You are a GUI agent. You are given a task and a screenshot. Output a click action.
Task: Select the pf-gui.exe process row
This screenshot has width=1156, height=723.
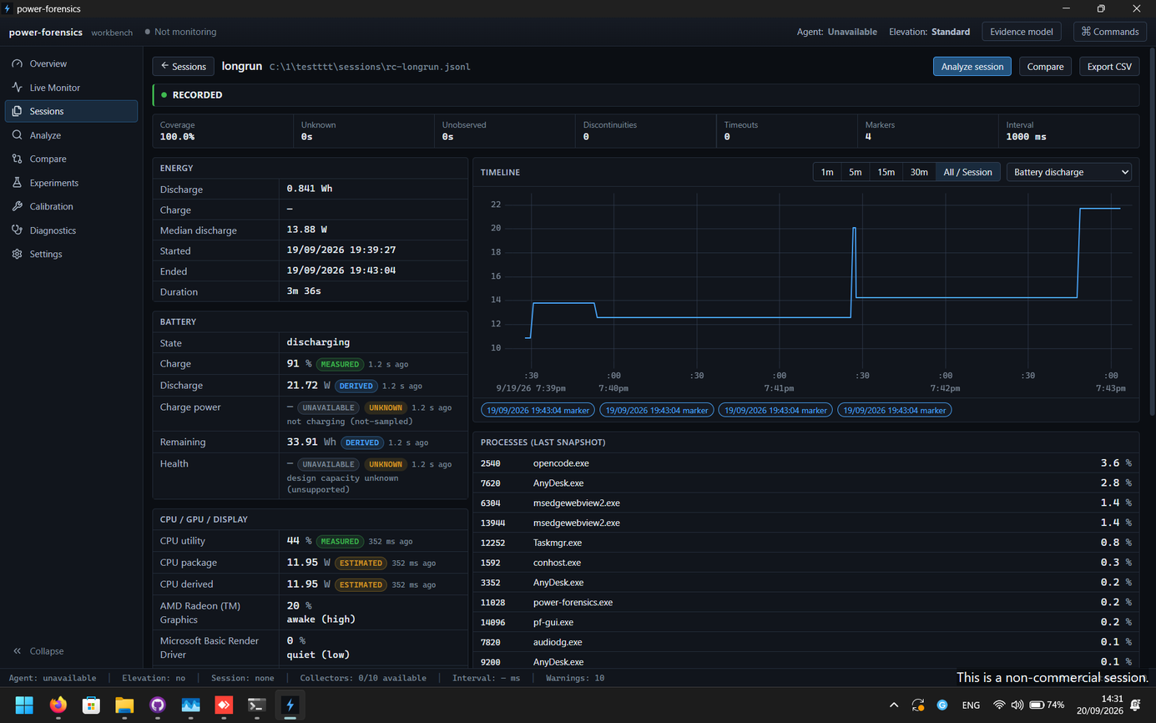point(805,622)
